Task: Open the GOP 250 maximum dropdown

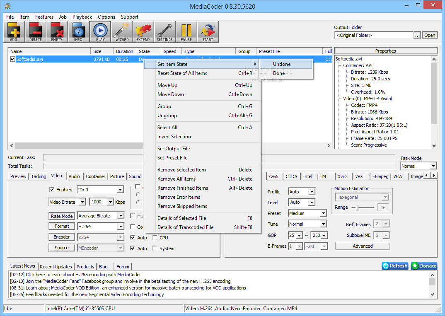Action: pyautogui.click(x=324, y=235)
